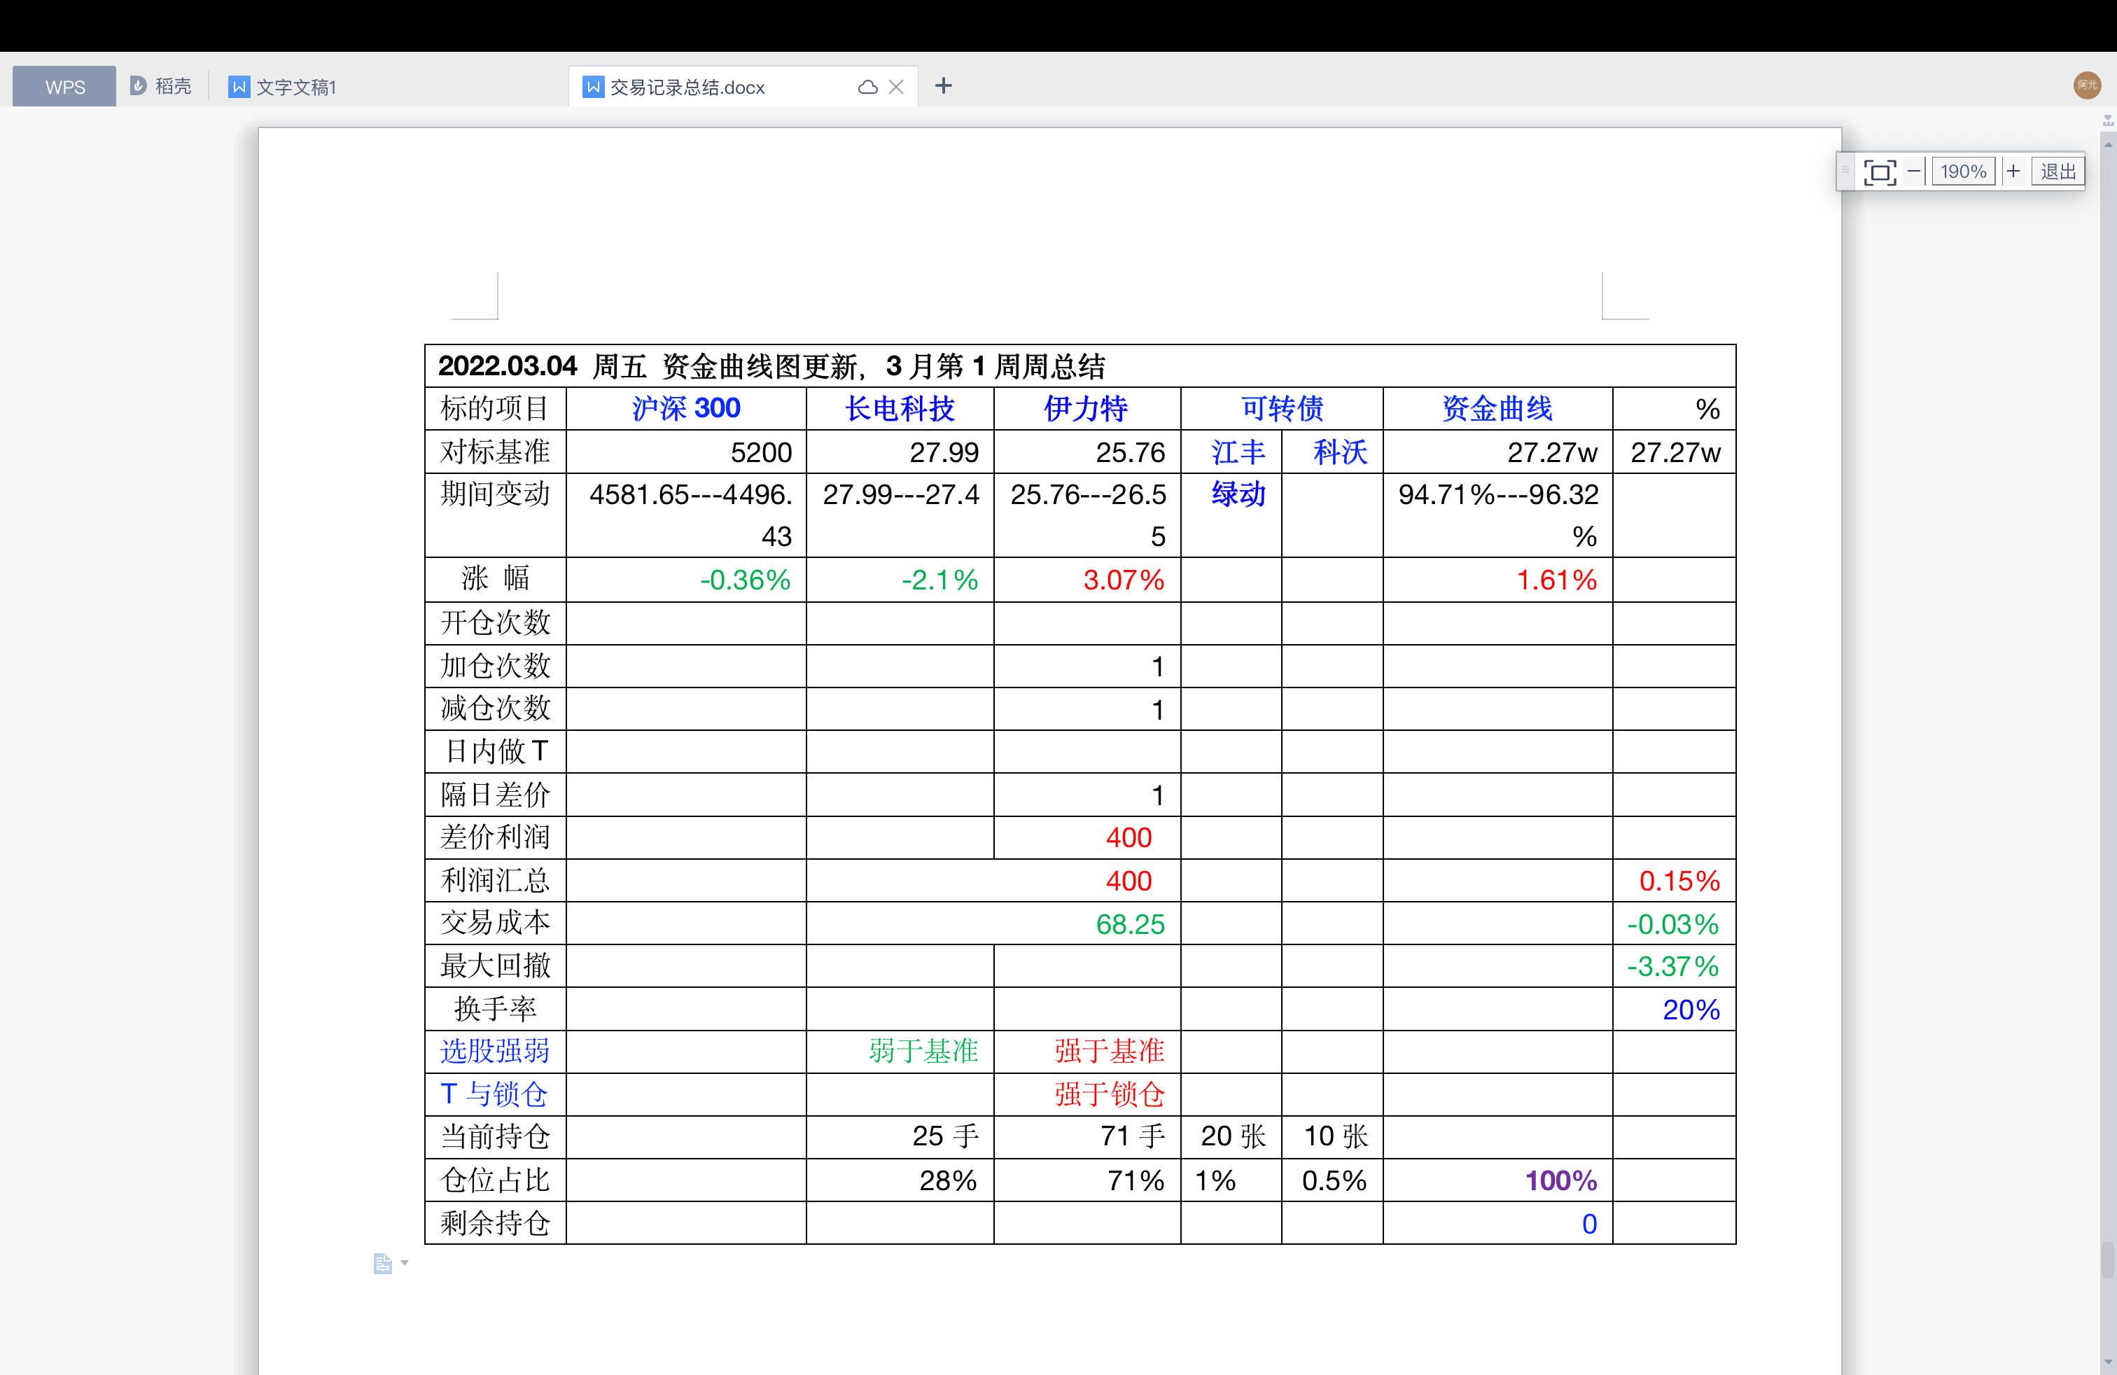Expand the paste options dropdown arrow
The height and width of the screenshot is (1375, 2117).
coord(405,1263)
